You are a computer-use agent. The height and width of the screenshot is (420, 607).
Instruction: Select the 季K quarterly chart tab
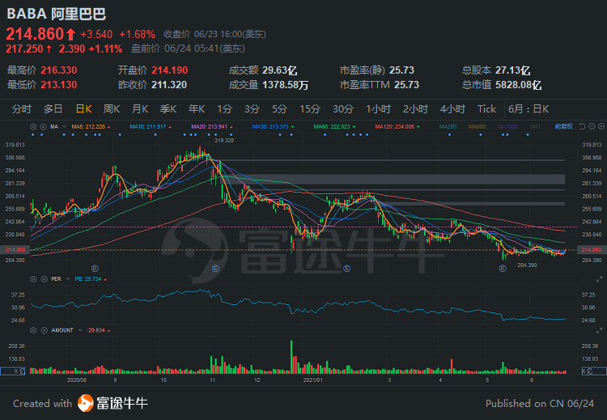[x=168, y=109]
